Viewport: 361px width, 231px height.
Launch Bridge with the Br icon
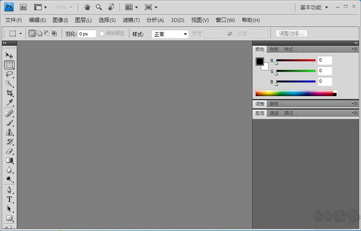[23, 7]
